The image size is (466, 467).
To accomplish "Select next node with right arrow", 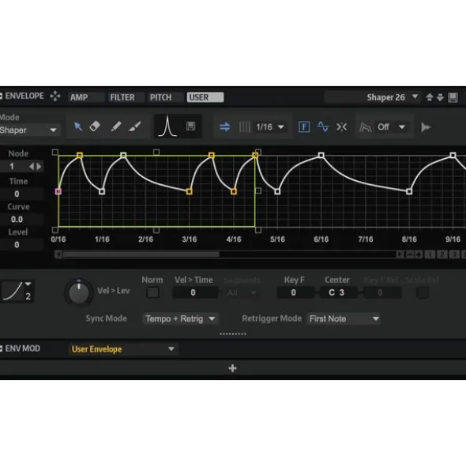I will pos(39,166).
